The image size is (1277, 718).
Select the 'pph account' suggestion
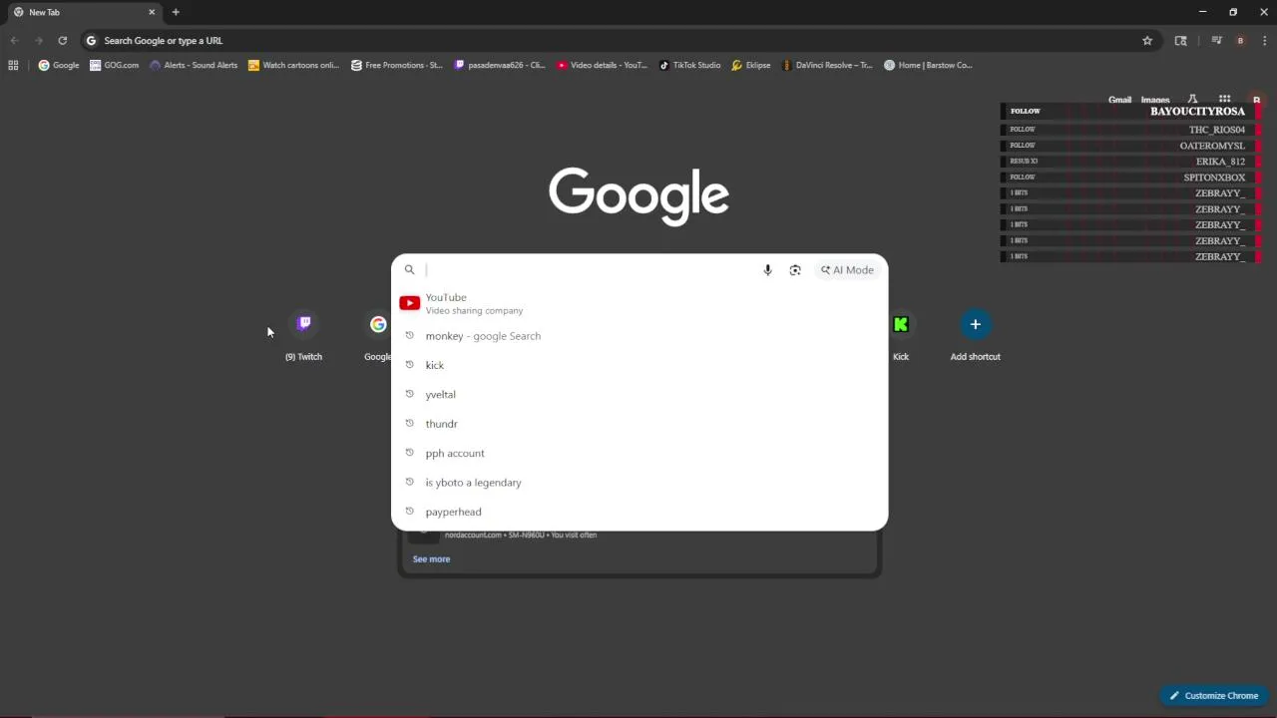click(x=638, y=453)
